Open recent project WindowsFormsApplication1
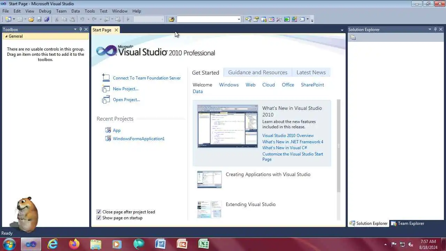Viewport: 446px width, 251px height. tap(139, 139)
